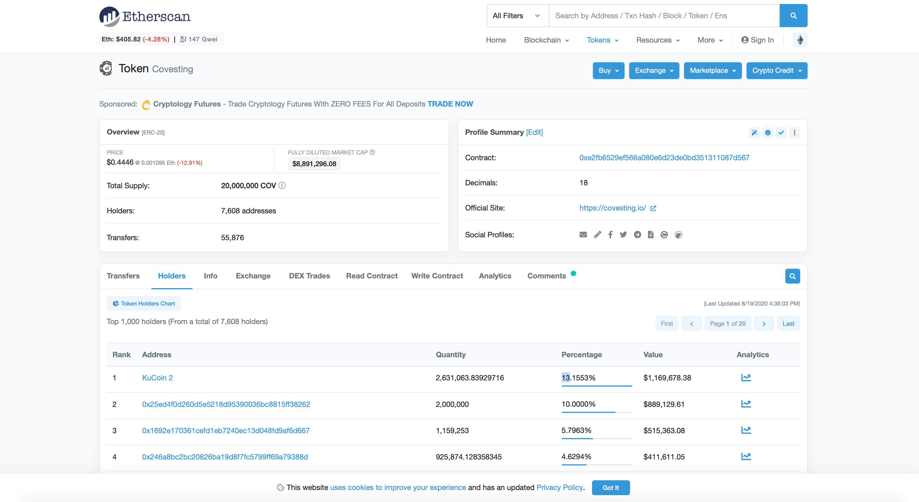The image size is (919, 502).
Task: Open the Privacy Policy link
Action: [x=560, y=488]
